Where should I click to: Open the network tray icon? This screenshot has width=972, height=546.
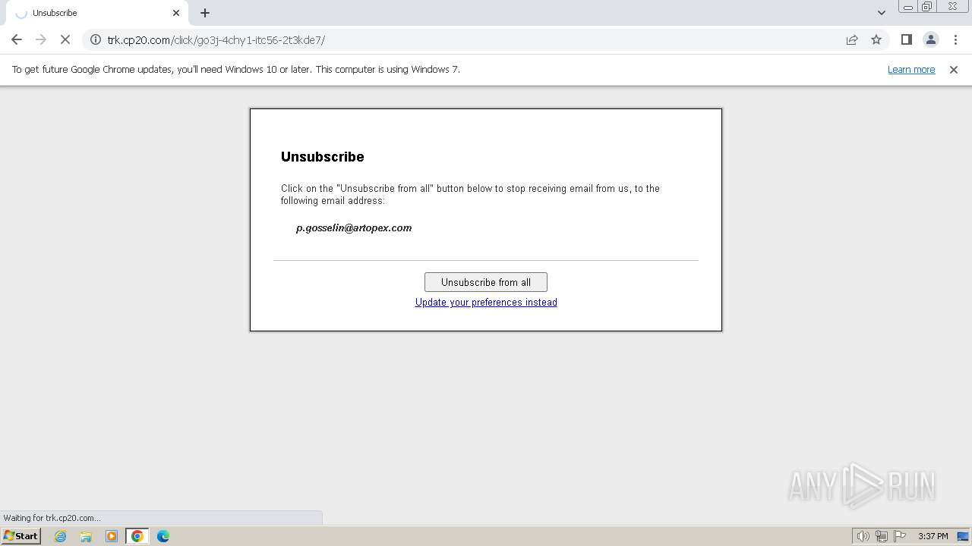(x=882, y=536)
